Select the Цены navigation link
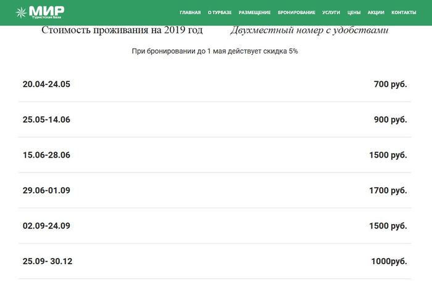The width and height of the screenshot is (432, 292). (x=354, y=13)
